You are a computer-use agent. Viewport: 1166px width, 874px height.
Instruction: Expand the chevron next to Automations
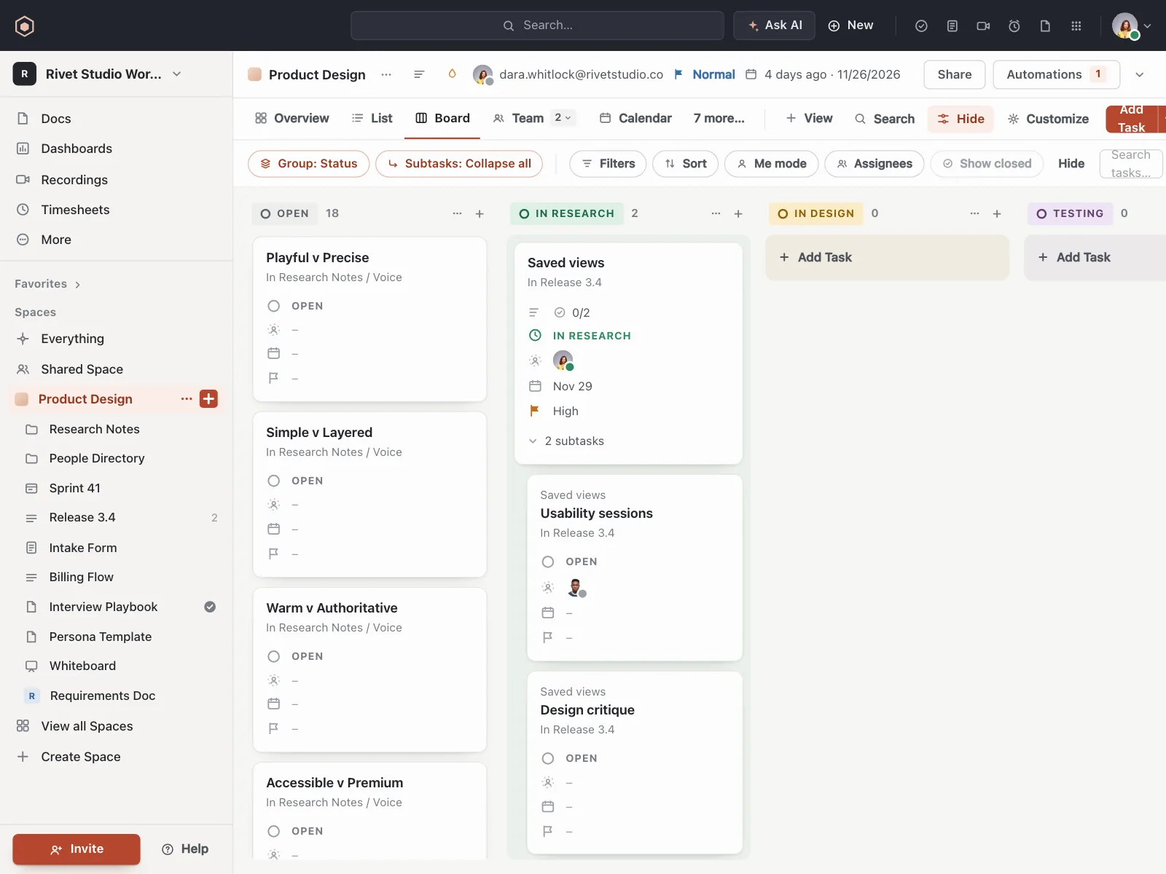click(1140, 74)
